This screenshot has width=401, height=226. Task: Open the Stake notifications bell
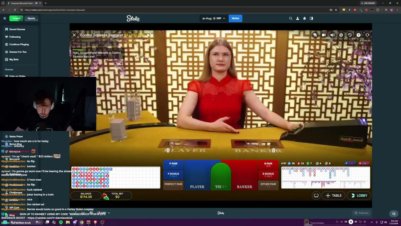(305, 18)
